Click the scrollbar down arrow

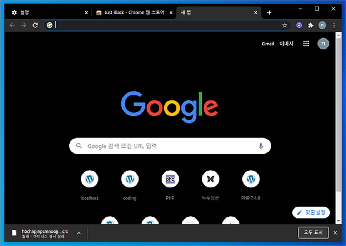[338, 220]
